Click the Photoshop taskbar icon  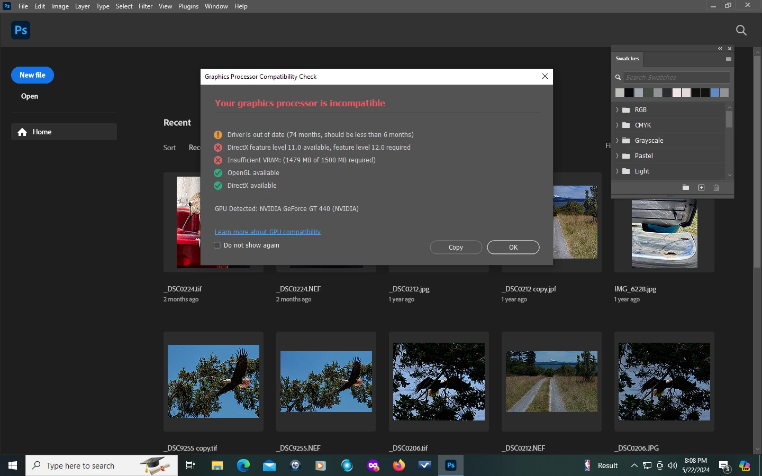(x=451, y=465)
